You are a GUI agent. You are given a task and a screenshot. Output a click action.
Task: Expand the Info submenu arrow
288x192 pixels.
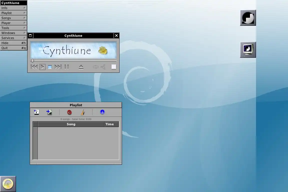(24, 8)
